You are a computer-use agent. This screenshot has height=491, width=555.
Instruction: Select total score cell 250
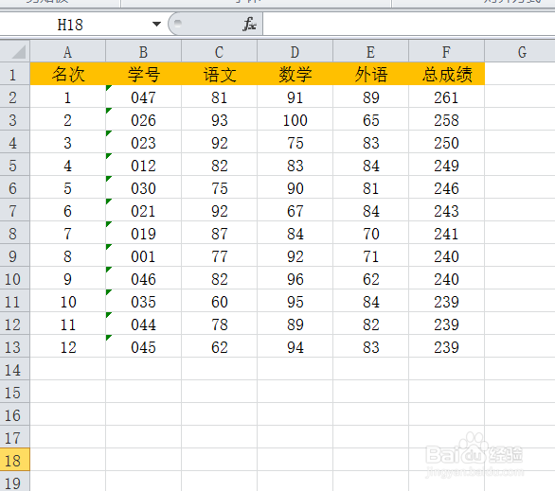[x=446, y=142]
